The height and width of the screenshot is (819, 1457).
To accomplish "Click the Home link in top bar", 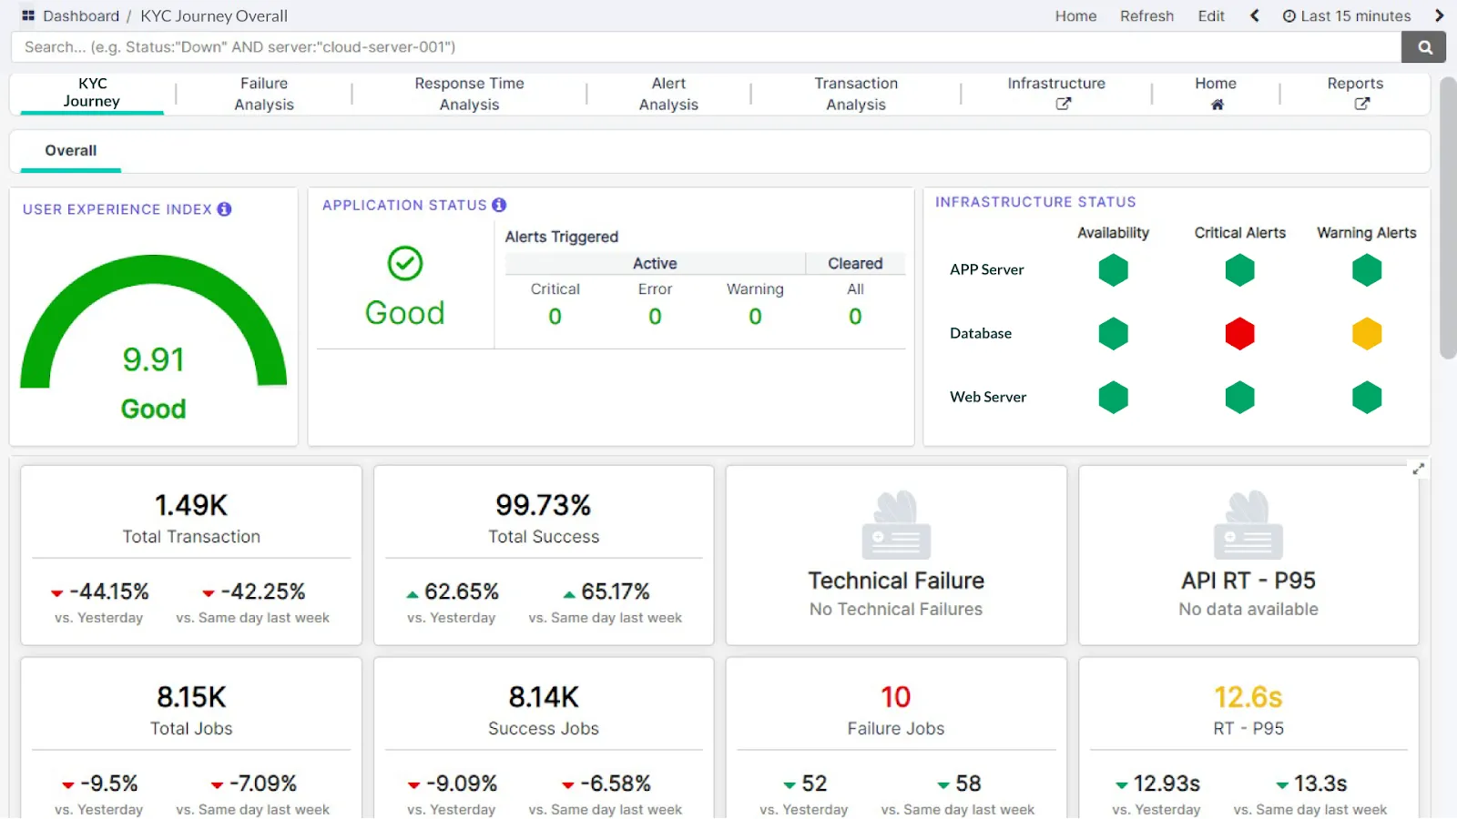I will pyautogui.click(x=1075, y=15).
